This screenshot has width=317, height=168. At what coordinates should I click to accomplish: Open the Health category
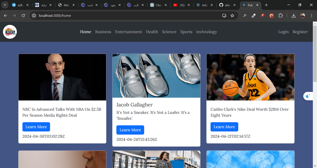[152, 32]
